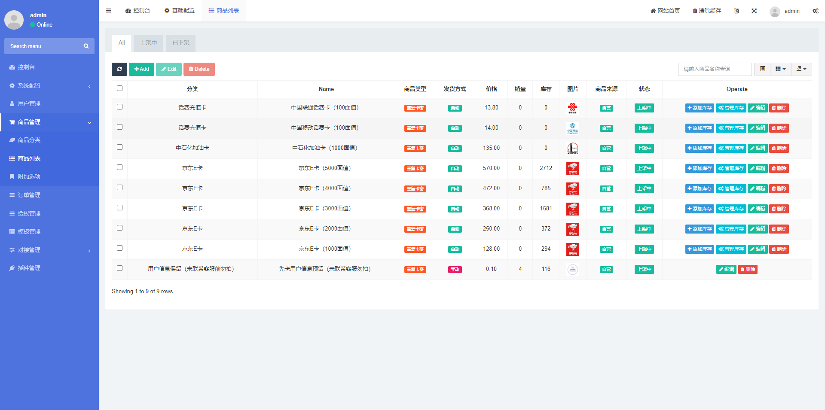Manage stock for 京东E卡（1000面值）row
This screenshot has height=410, width=825.
tap(731, 249)
